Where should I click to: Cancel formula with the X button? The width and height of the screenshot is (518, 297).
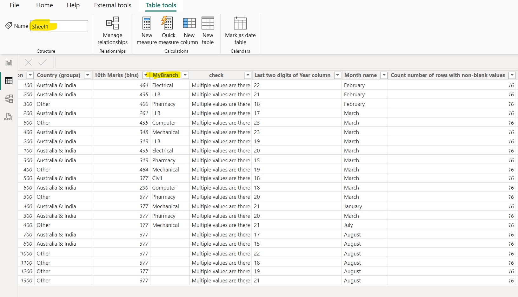pyautogui.click(x=28, y=62)
